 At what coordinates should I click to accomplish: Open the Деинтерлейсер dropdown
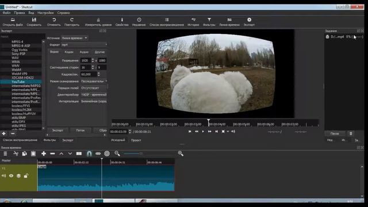coord(94,94)
